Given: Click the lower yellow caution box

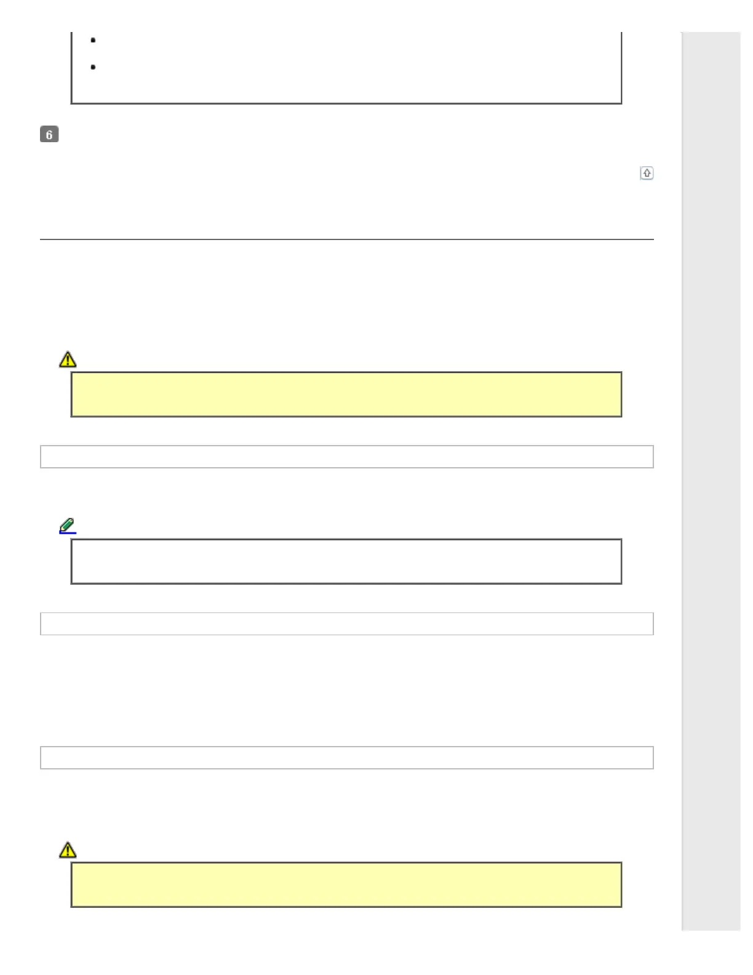Looking at the screenshot, I should click(346, 885).
